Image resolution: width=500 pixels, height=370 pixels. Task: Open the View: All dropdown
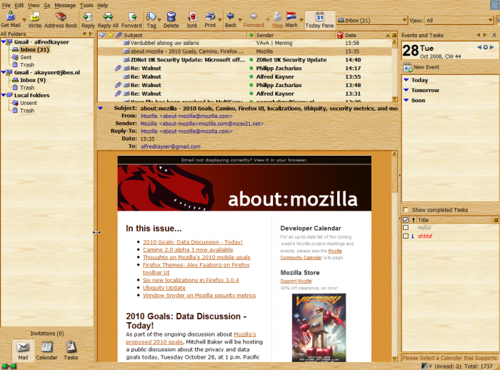pyautogui.click(x=459, y=21)
